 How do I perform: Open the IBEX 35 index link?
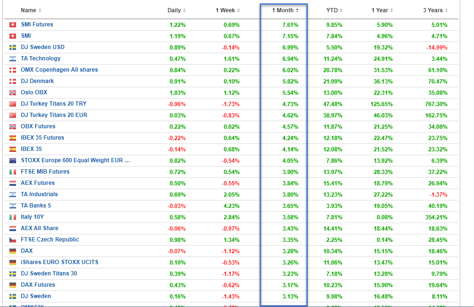click(x=31, y=149)
